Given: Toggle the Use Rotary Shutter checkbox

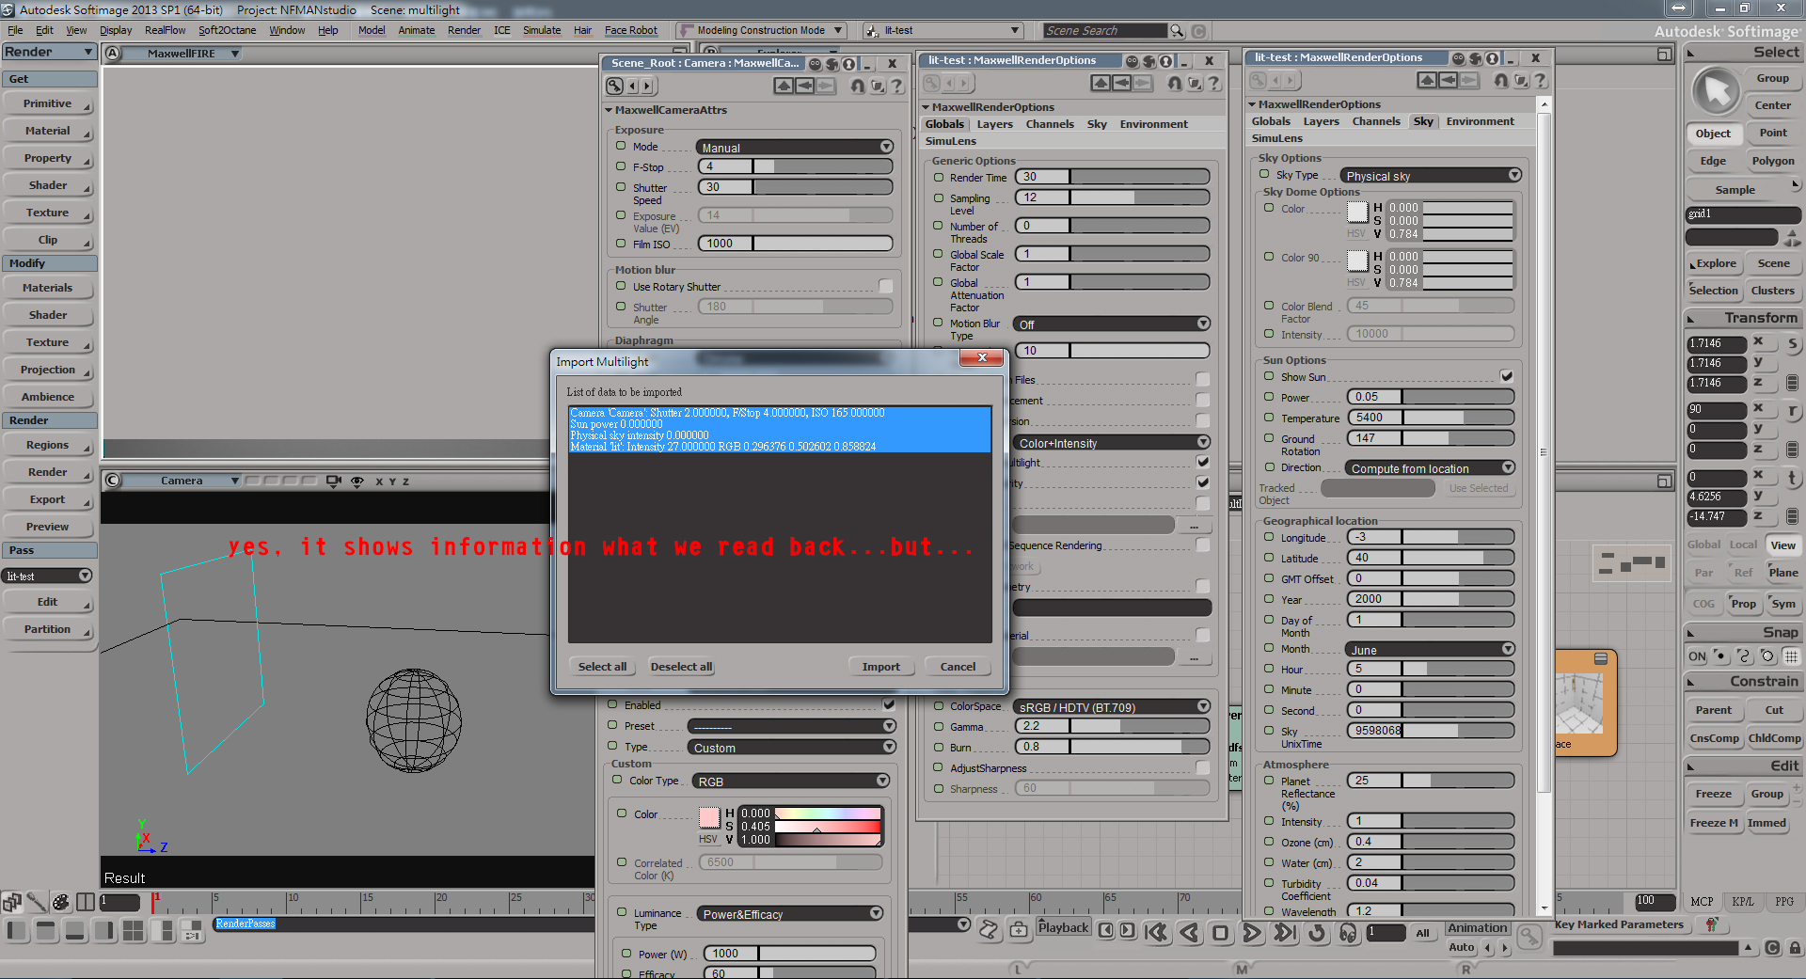Looking at the screenshot, I should click(885, 286).
